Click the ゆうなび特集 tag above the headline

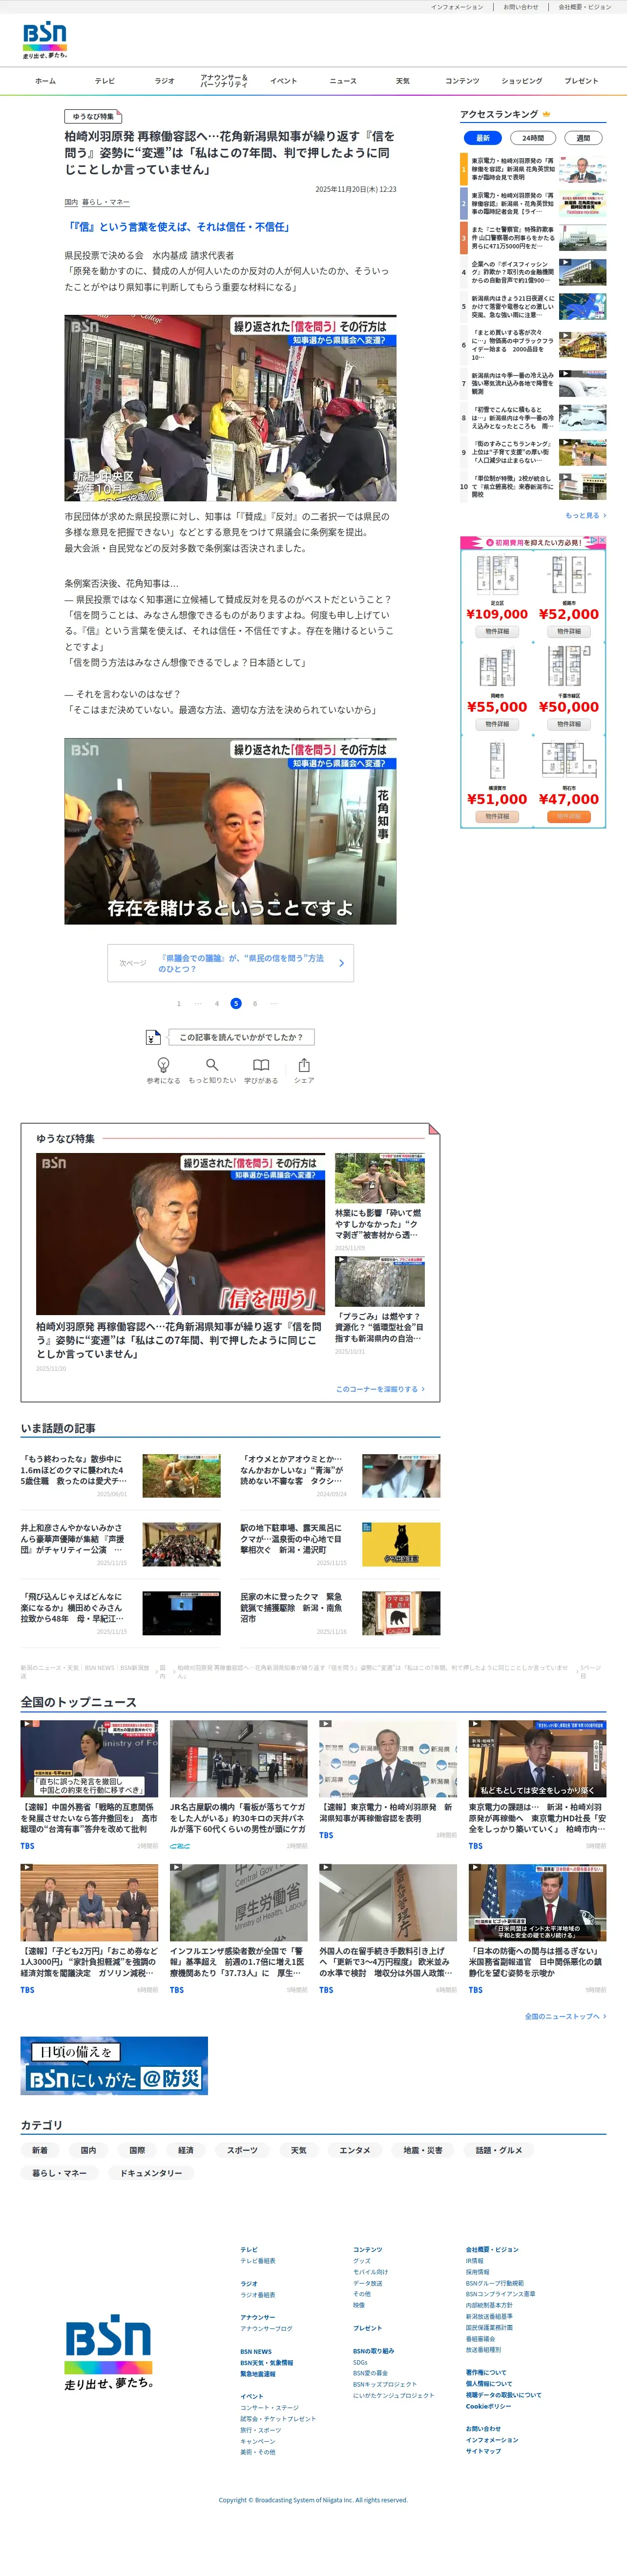(x=93, y=116)
